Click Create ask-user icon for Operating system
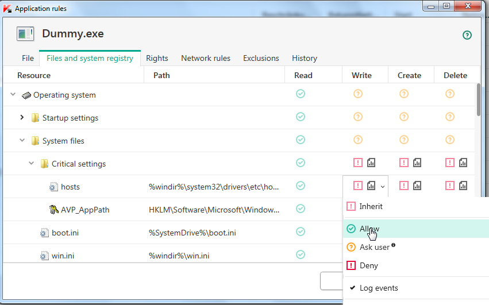 pos(404,94)
